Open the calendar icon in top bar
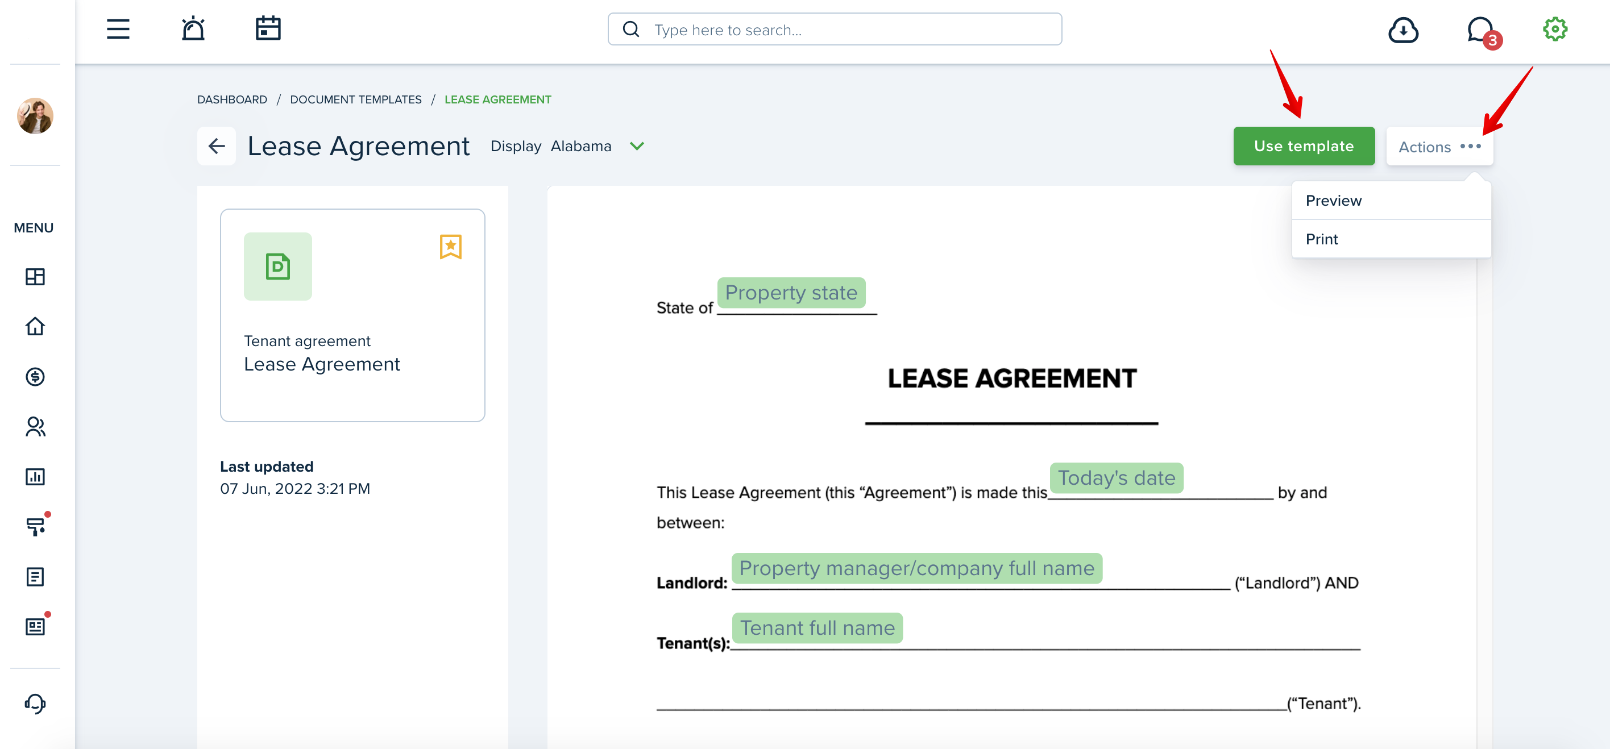Screen dimensions: 1610x749 click(x=268, y=29)
